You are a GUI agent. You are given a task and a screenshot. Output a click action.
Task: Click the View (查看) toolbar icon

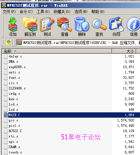click(x=64, y=24)
